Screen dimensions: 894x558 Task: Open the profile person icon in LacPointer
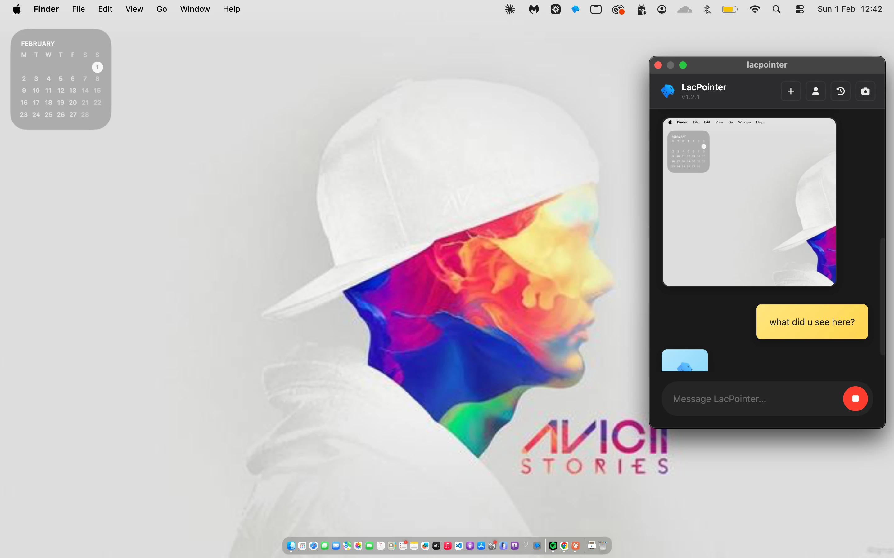[816, 91]
